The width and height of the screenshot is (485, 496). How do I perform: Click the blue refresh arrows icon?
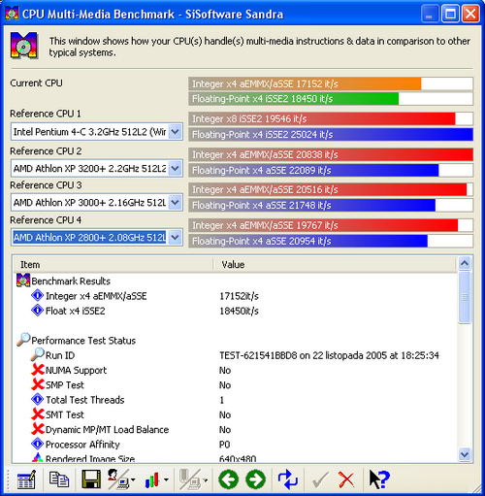[287, 479]
